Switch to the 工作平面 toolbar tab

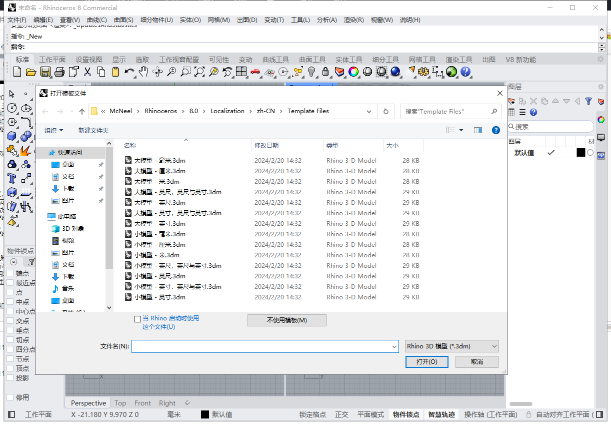(52, 60)
